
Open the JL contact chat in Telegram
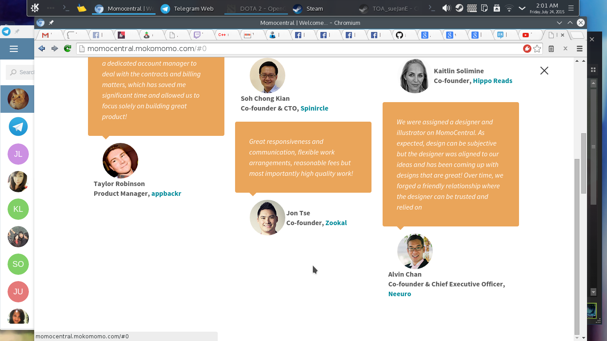(x=18, y=154)
